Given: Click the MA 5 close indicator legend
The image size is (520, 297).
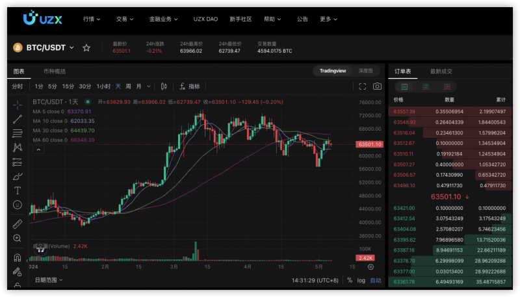Looking at the screenshot, I should pyautogui.click(x=62, y=111).
